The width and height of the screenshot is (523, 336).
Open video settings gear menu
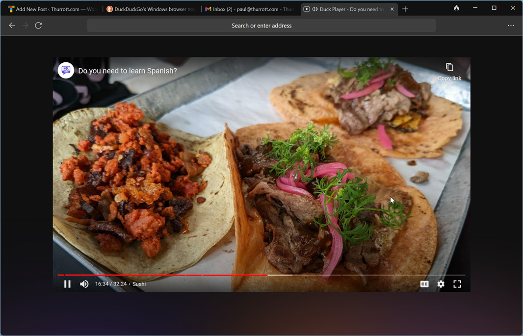[441, 284]
